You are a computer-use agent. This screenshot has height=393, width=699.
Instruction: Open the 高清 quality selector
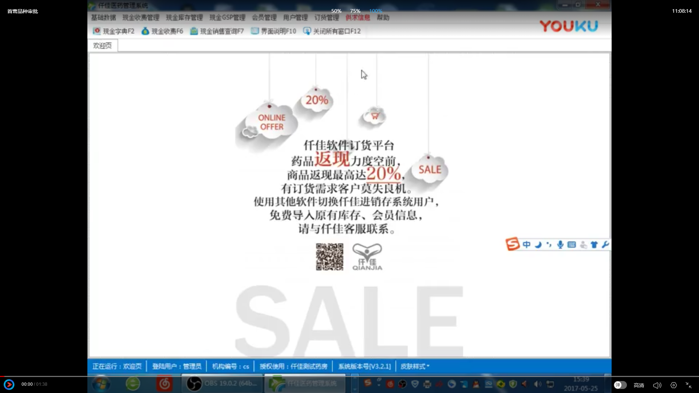pos(639,385)
